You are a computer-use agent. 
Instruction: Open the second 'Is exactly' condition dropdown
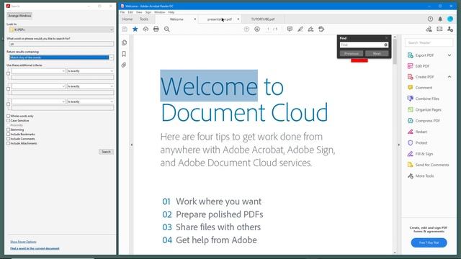[90, 86]
